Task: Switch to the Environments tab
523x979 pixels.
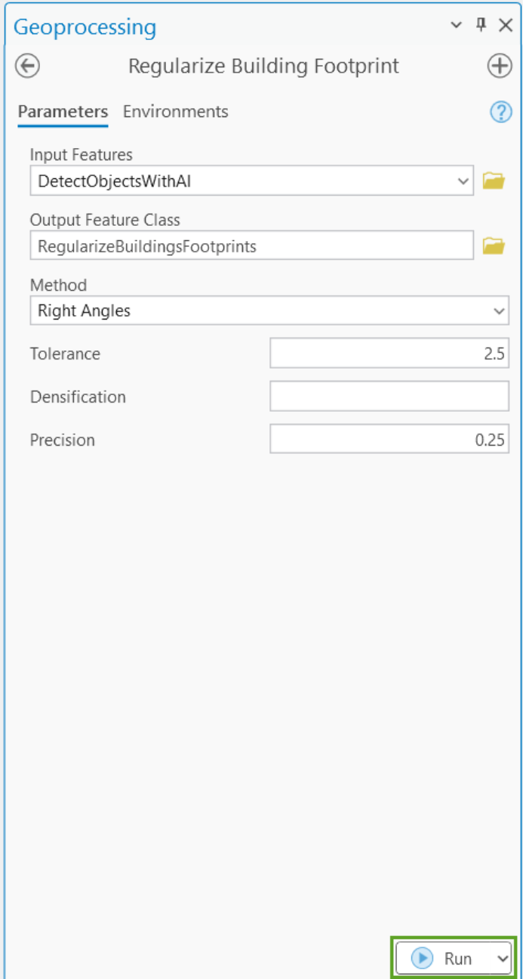Action: [175, 112]
